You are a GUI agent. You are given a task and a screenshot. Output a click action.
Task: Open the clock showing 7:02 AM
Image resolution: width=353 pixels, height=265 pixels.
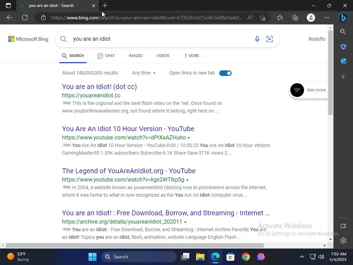click(x=338, y=257)
